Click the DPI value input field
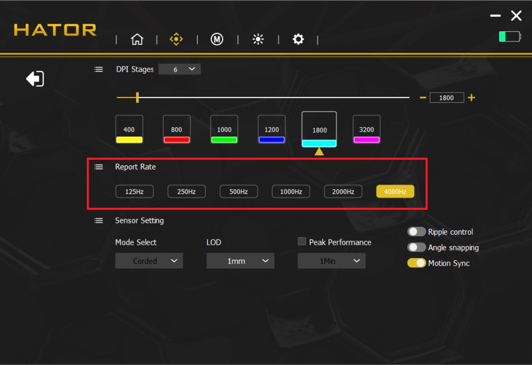Viewport: 532px width, 365px height. coord(446,98)
